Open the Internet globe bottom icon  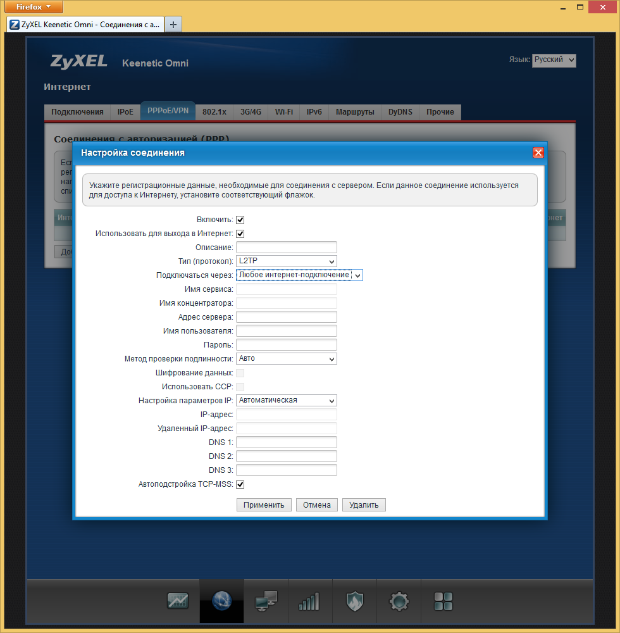(x=221, y=601)
